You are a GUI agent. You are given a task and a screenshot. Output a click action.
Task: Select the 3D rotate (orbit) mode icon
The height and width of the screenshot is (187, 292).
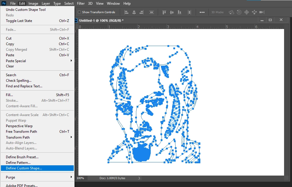tap(231, 12)
